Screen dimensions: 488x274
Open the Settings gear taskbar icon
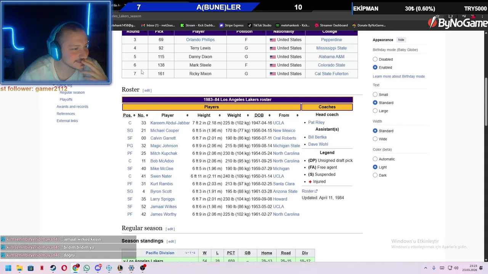(x=132, y=268)
